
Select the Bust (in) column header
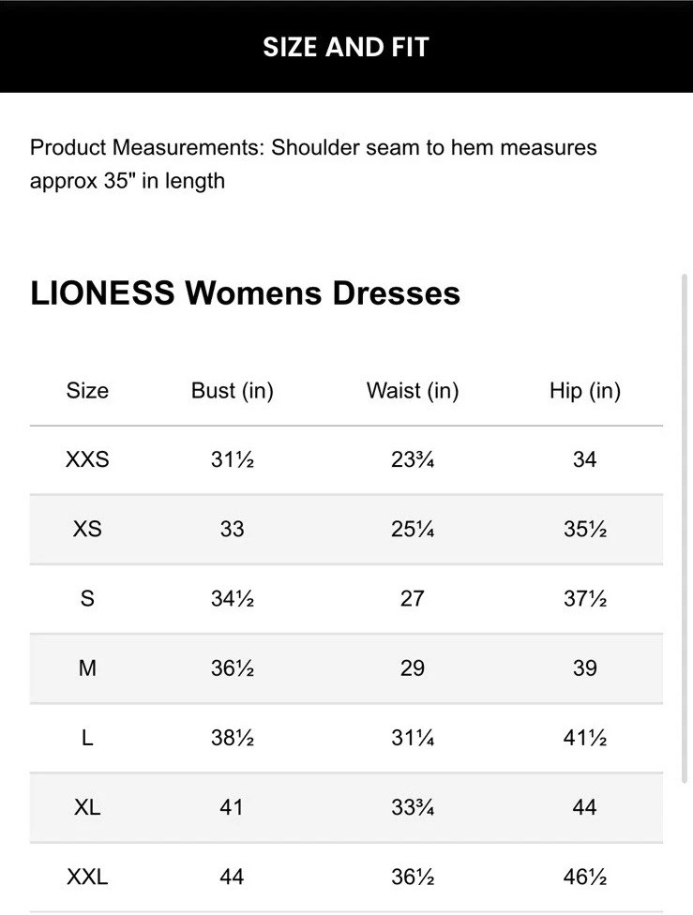232,391
